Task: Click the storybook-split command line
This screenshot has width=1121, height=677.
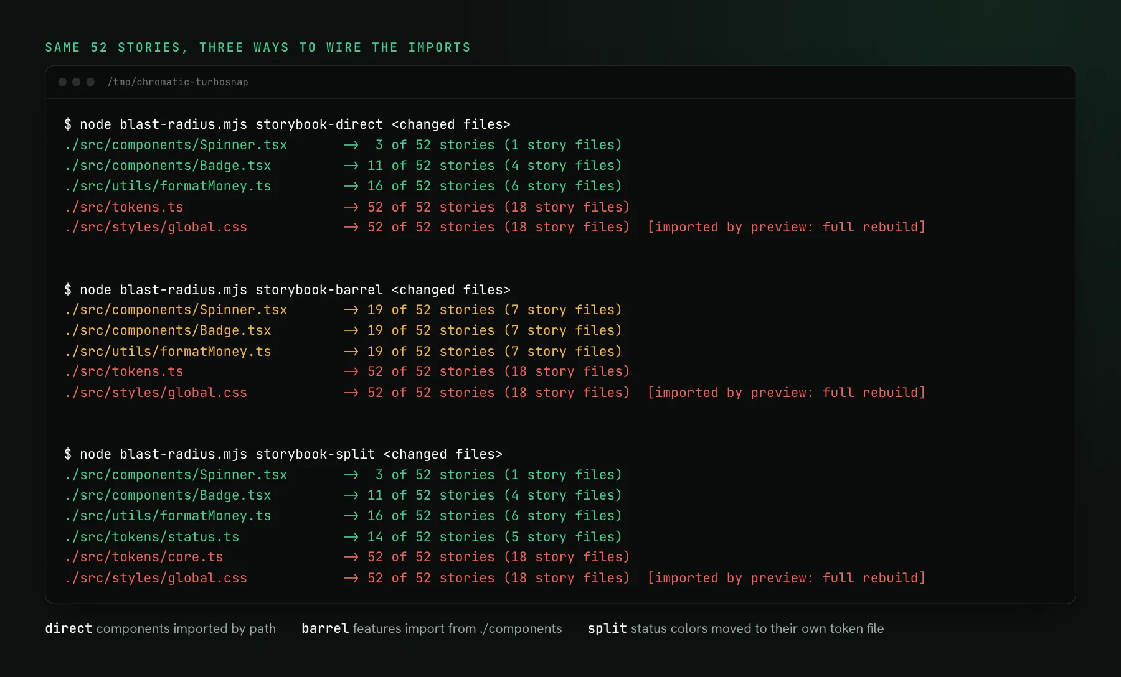Action: [x=283, y=454]
